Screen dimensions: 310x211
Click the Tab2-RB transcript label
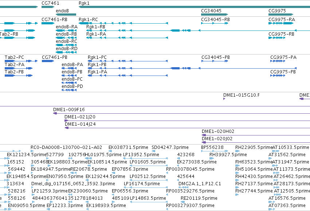[x=9, y=34]
